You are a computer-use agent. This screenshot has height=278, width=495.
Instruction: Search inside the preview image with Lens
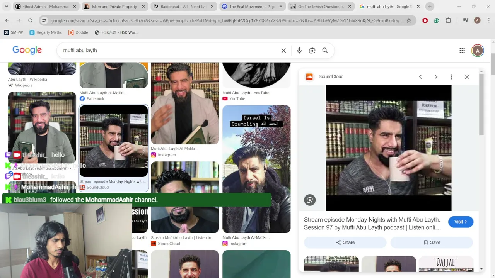click(309, 200)
